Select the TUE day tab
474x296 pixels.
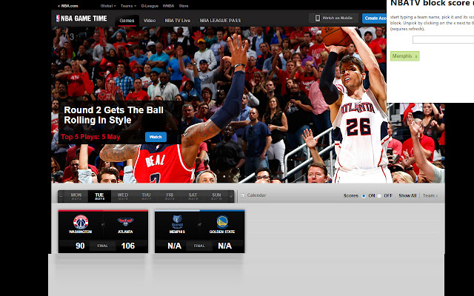(x=99, y=196)
